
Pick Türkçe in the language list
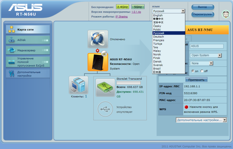click(169, 44)
